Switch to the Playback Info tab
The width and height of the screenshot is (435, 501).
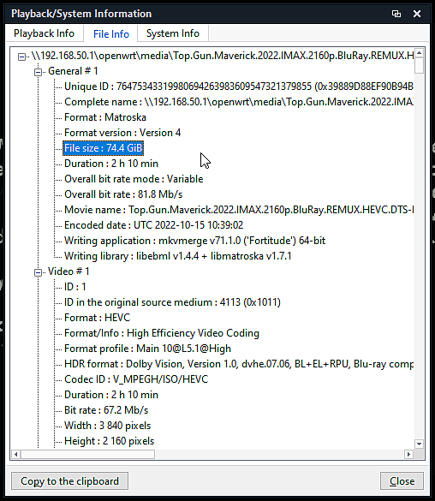[44, 33]
